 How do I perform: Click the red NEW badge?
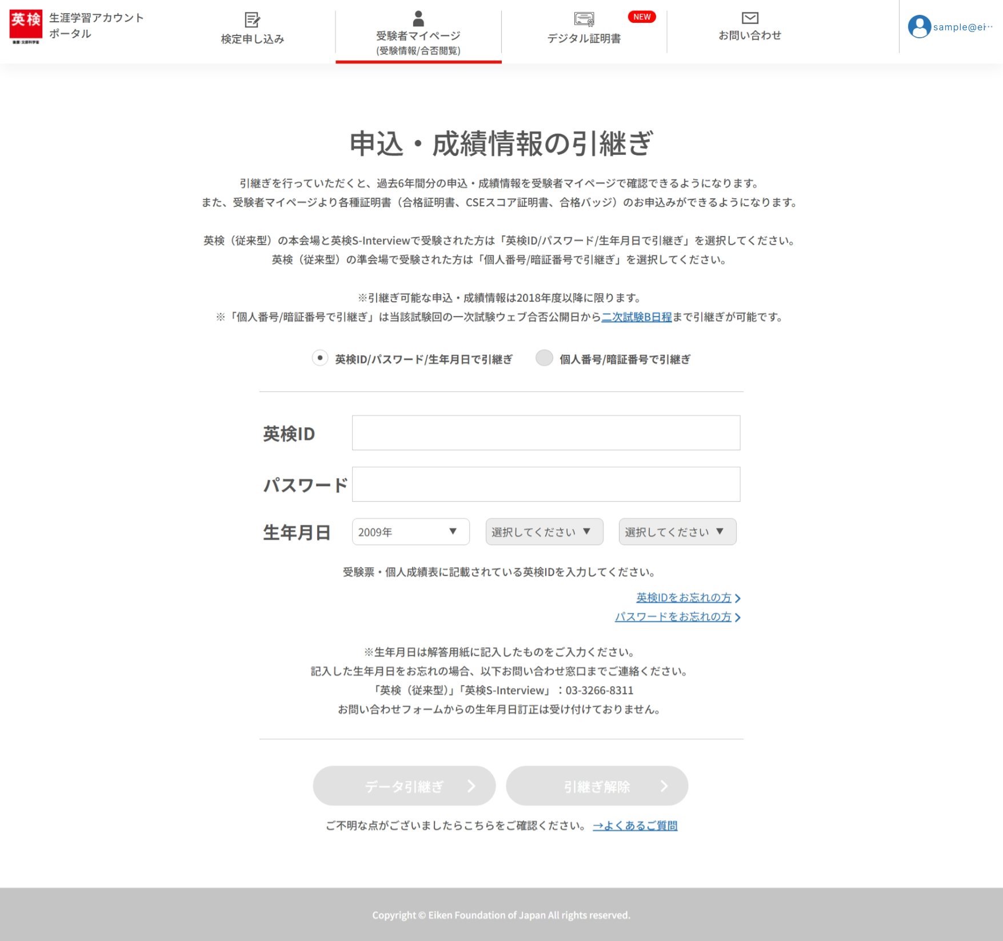pyautogui.click(x=641, y=17)
